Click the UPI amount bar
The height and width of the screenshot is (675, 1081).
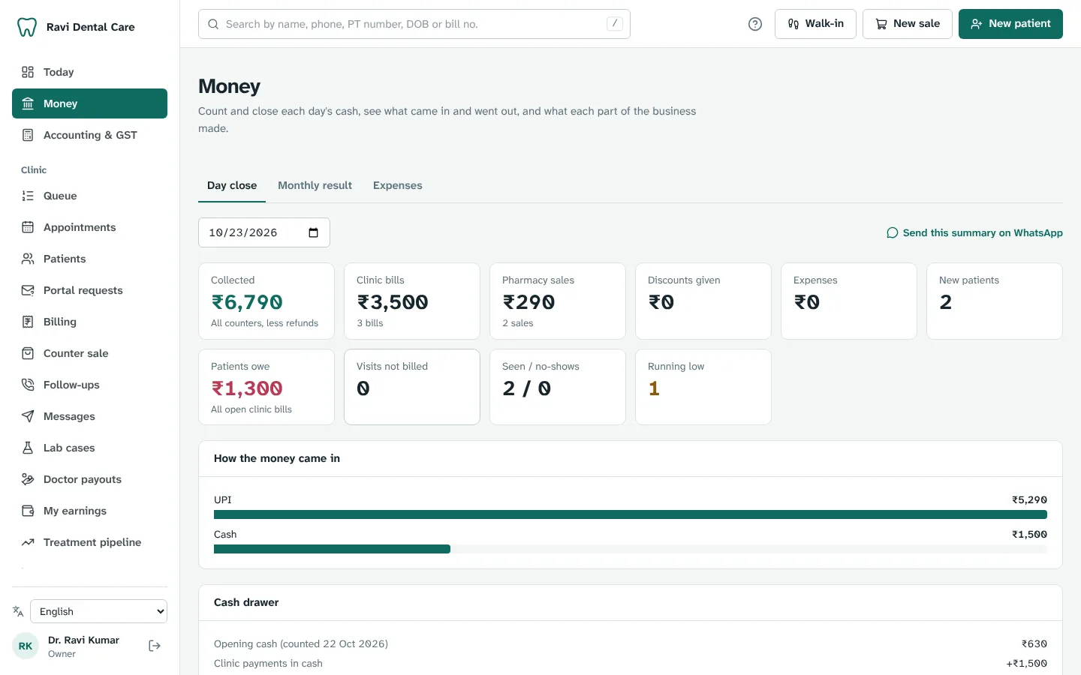(x=631, y=514)
